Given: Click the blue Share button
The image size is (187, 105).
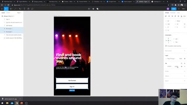Looking at the screenshot, I should [174, 9].
